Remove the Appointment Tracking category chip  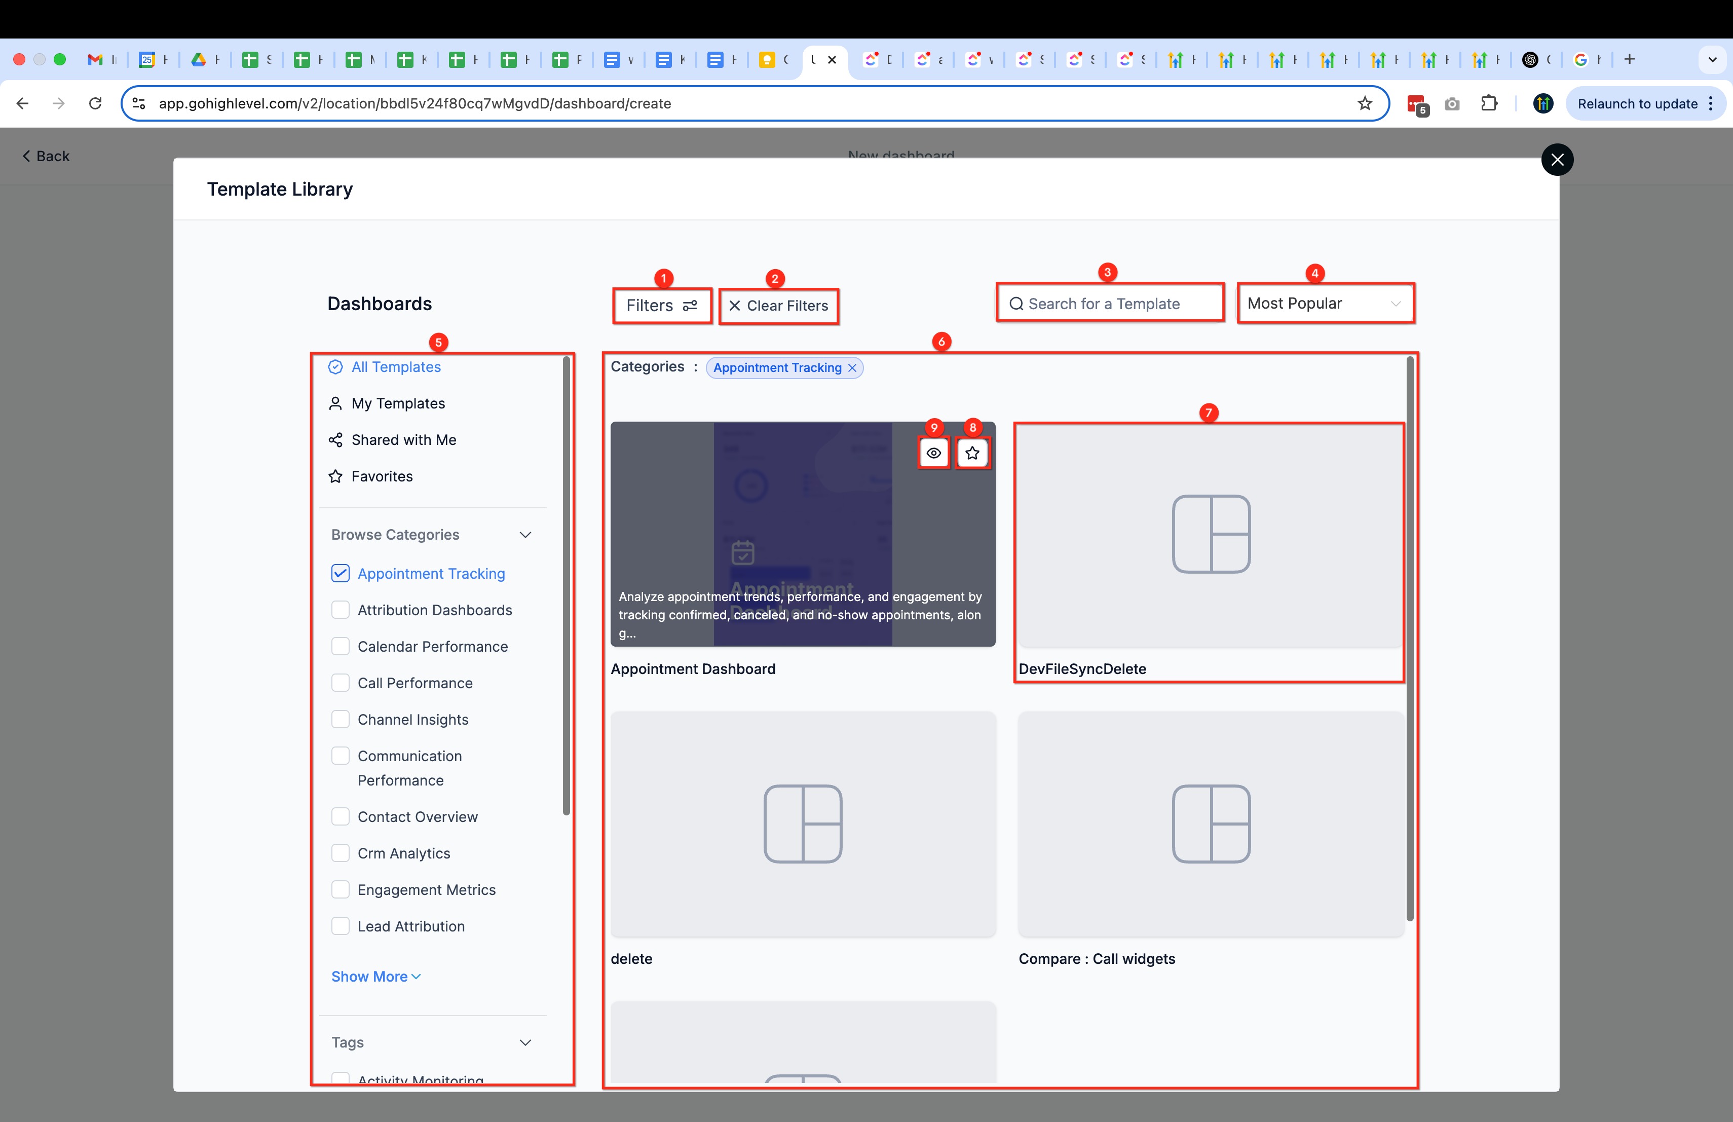[852, 368]
